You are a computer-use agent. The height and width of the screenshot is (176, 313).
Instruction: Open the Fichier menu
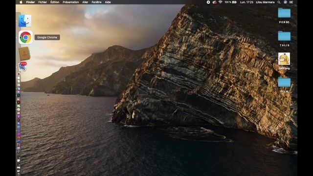43,2
